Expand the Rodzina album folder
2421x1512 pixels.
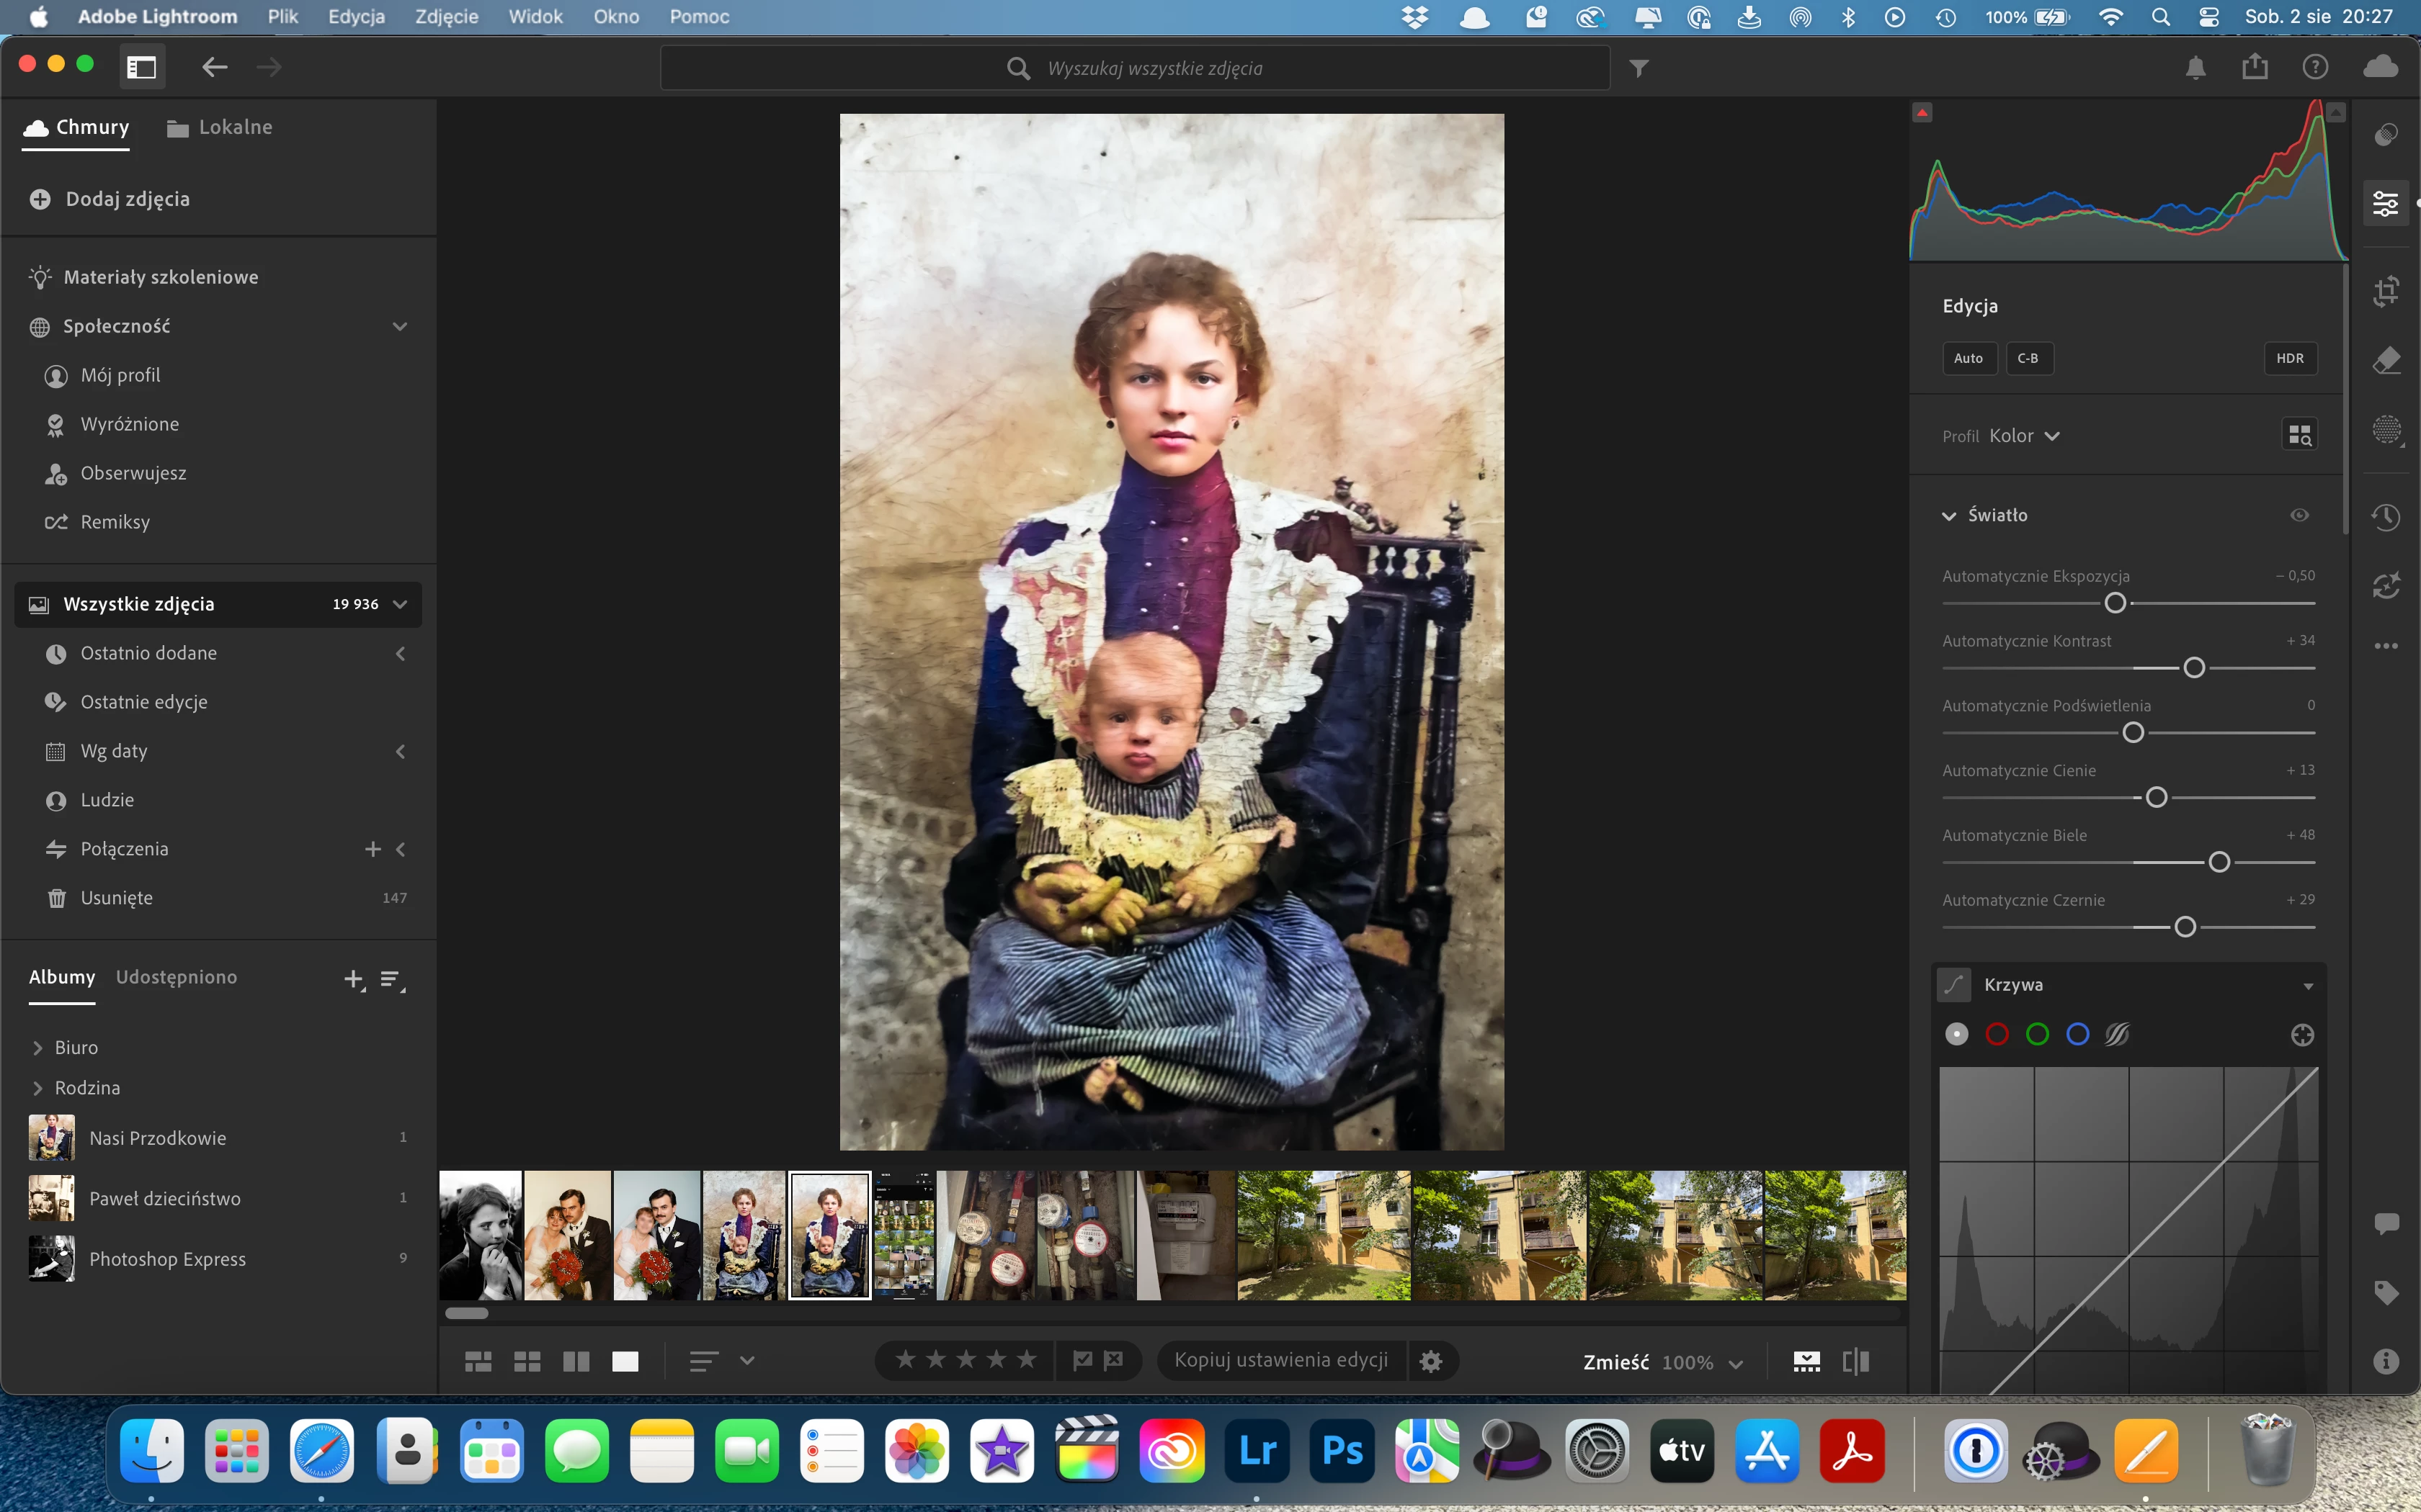(x=38, y=1088)
